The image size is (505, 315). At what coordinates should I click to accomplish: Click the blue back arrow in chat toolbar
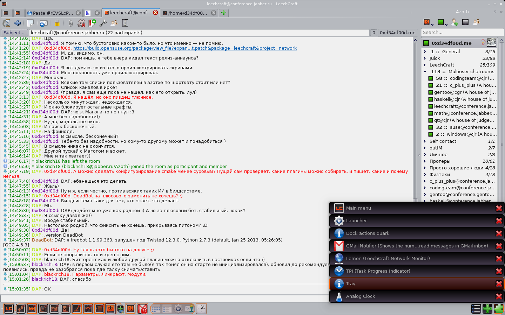pos(17,23)
